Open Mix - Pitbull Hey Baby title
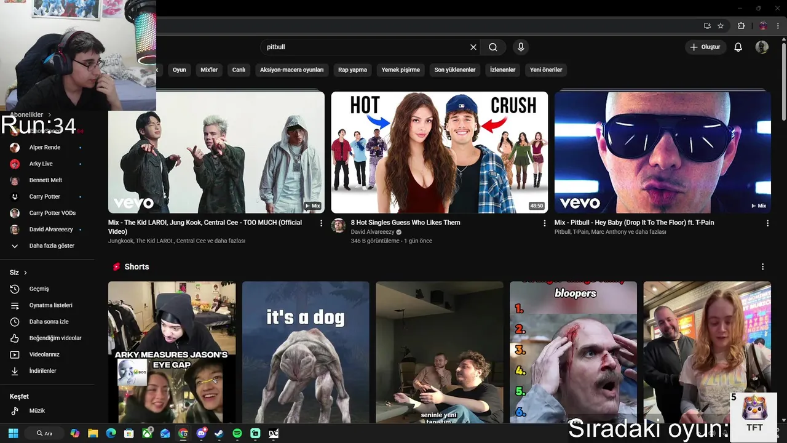This screenshot has height=443, width=787. (634, 223)
